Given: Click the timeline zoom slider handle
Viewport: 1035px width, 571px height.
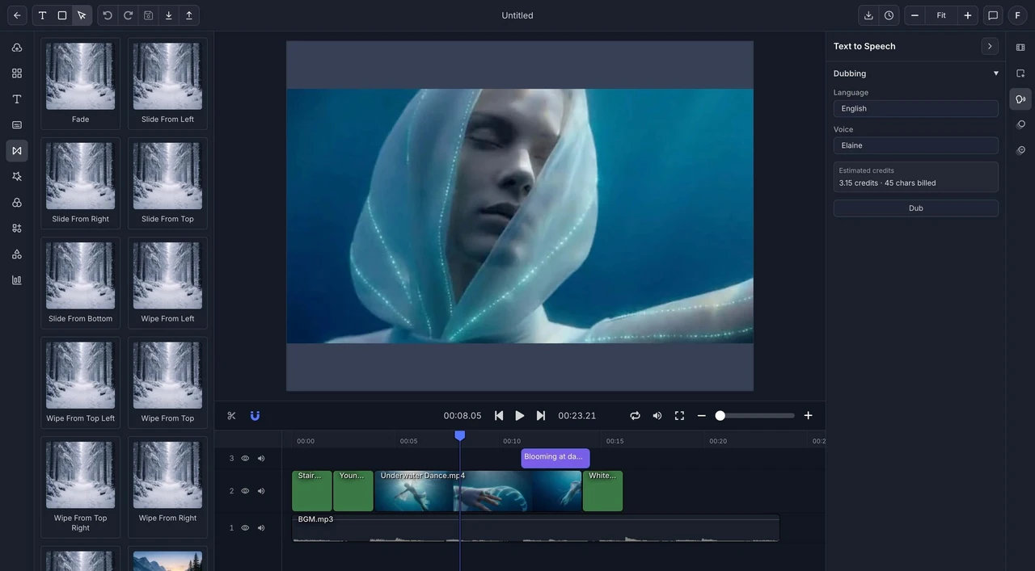Looking at the screenshot, I should click(x=720, y=416).
